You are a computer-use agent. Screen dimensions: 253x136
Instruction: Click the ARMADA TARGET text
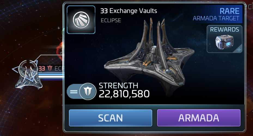point(216,18)
